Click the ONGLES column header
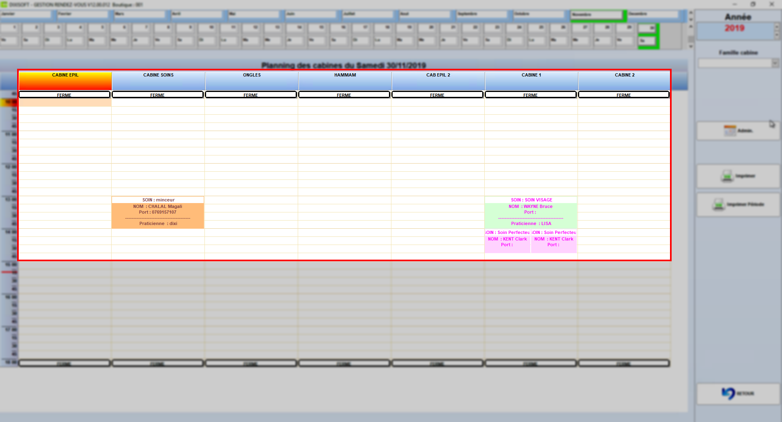 (x=252, y=81)
